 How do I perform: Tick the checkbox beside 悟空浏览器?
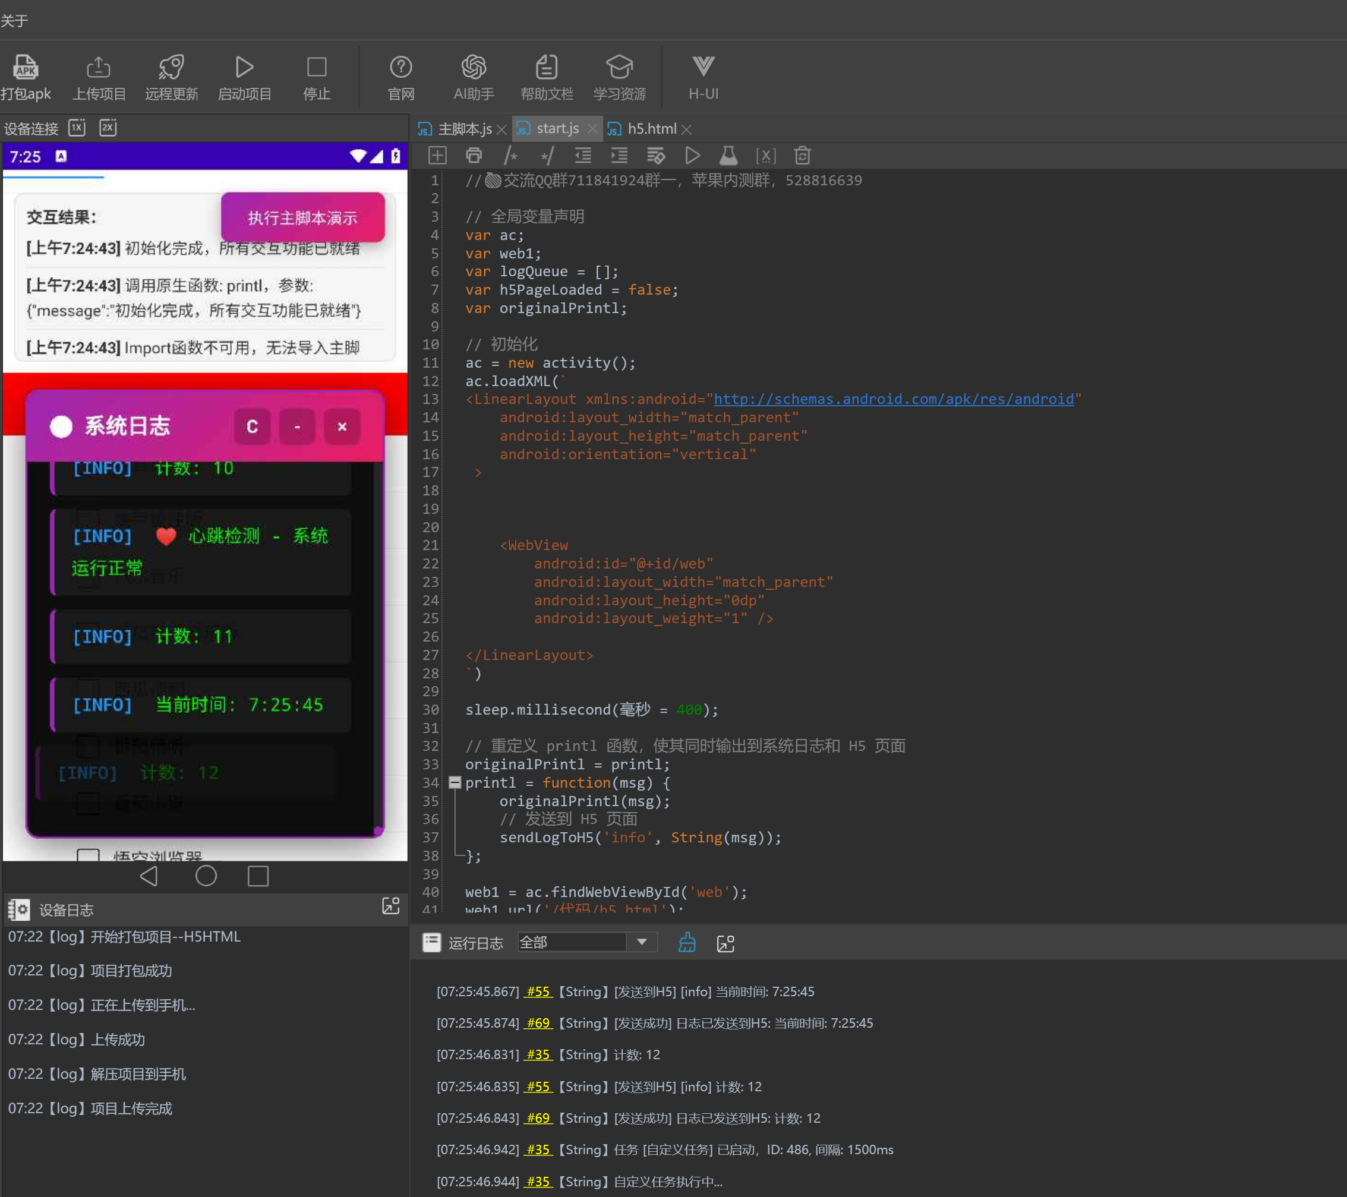click(x=89, y=855)
